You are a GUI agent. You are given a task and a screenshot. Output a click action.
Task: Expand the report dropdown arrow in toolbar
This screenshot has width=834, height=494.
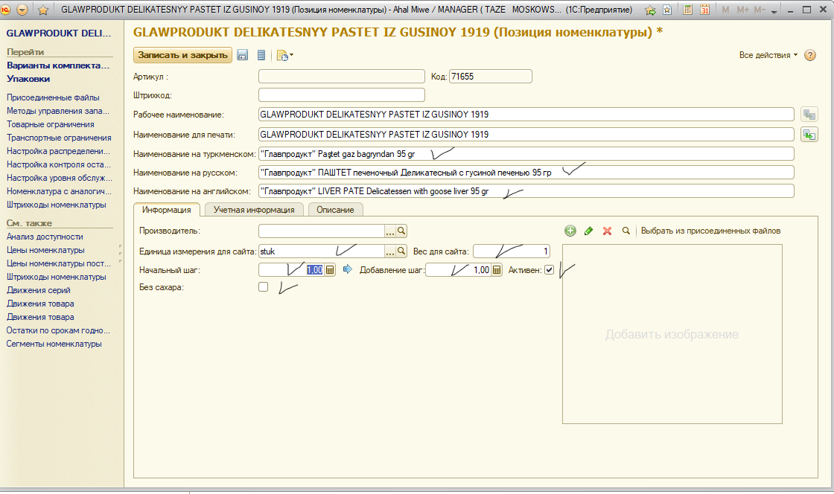click(x=291, y=55)
